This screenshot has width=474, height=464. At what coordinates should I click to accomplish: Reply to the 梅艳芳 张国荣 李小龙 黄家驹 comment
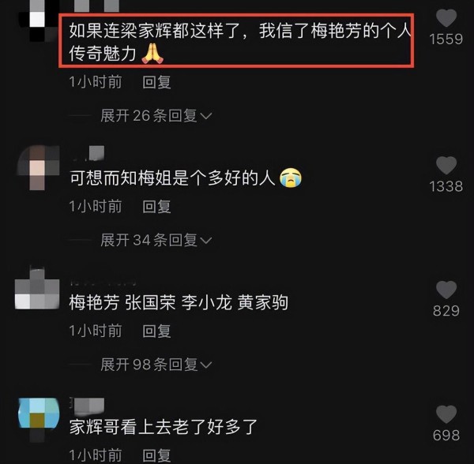(156, 331)
